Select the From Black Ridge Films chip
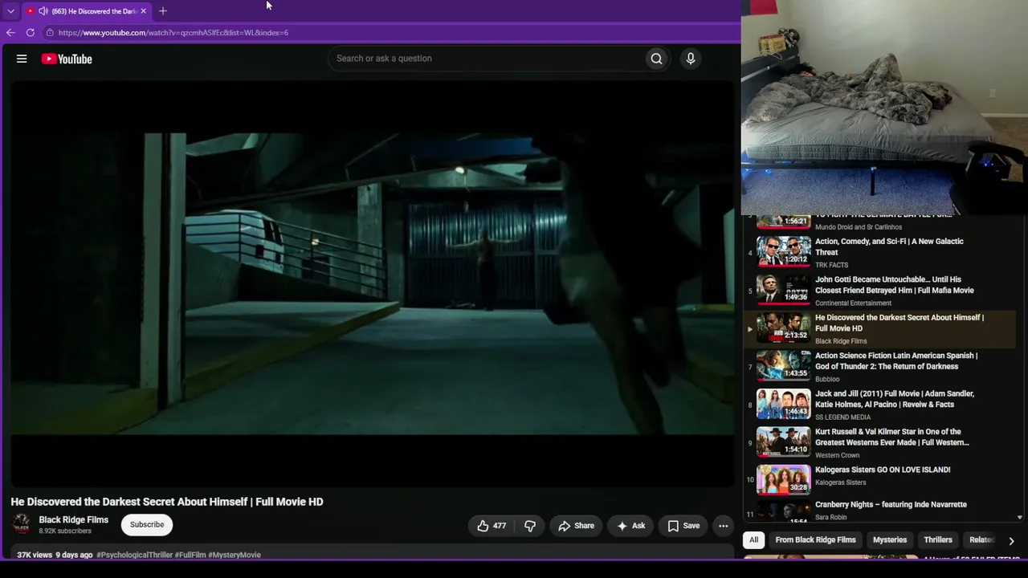 coord(815,540)
